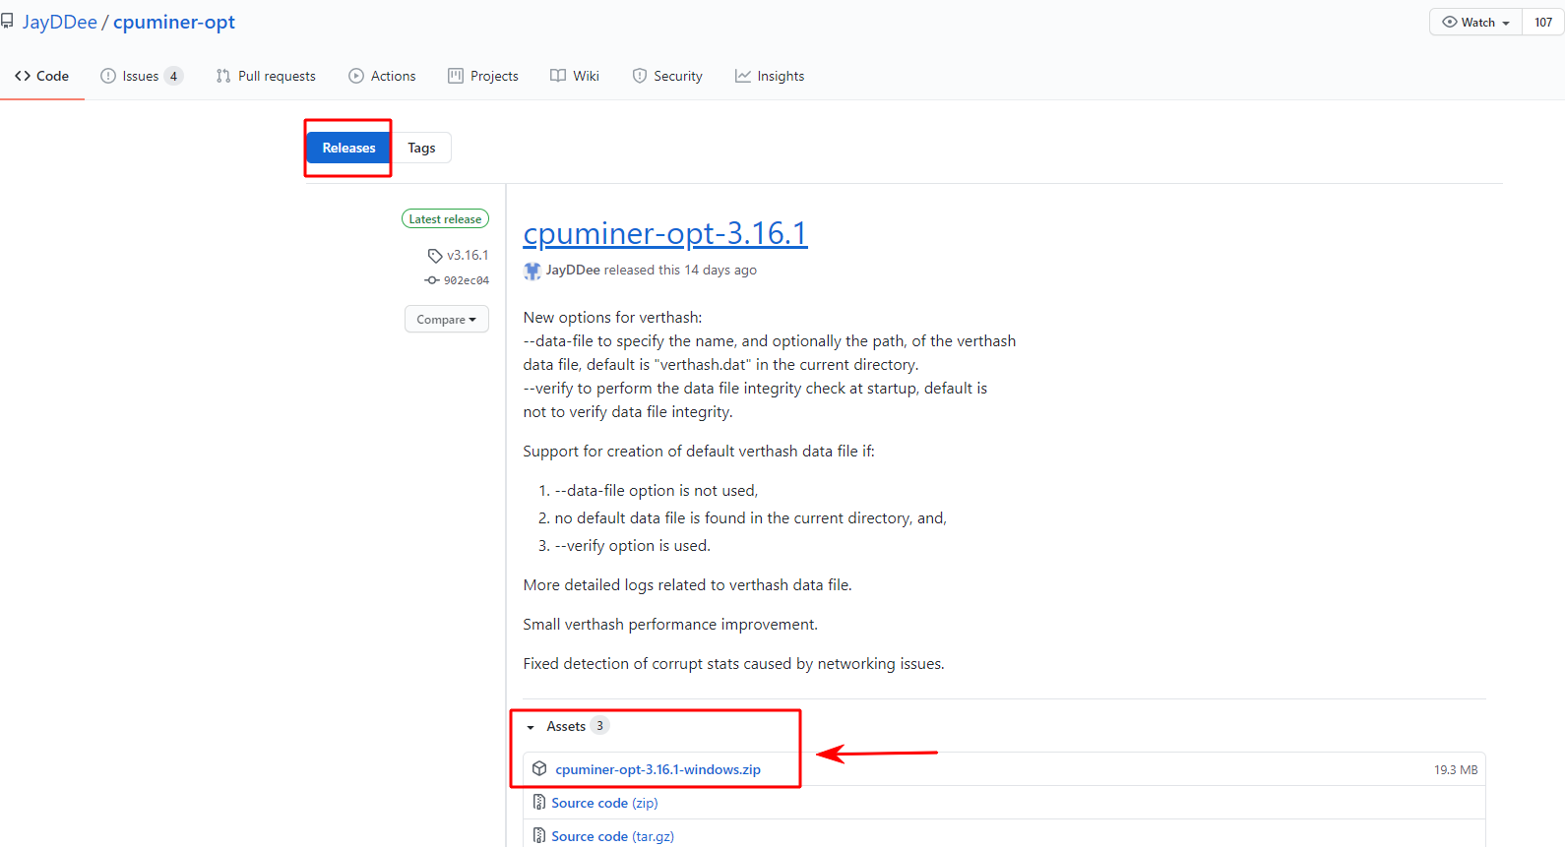
Task: View the 107 watchers count
Action: coord(1543,22)
